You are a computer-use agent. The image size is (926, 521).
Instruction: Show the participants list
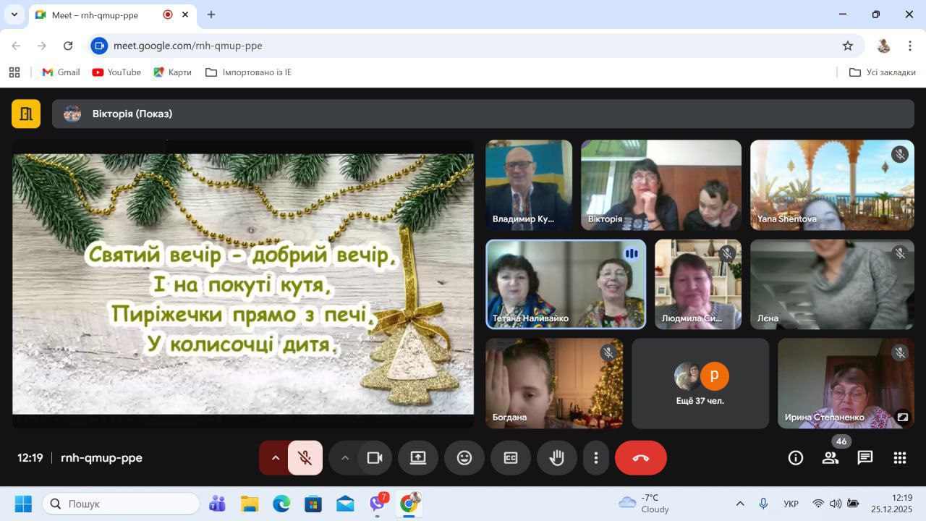coord(830,458)
